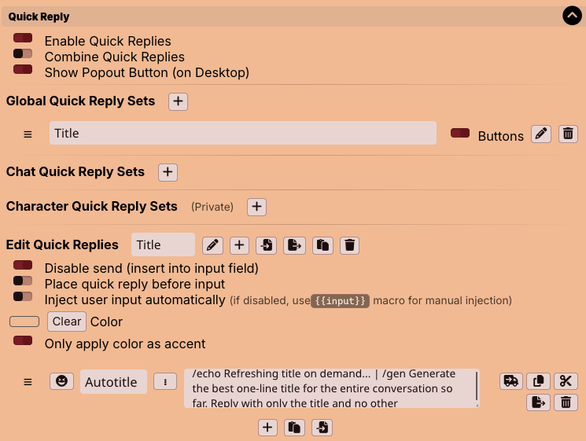Open the global set Title dropdown

point(243,133)
